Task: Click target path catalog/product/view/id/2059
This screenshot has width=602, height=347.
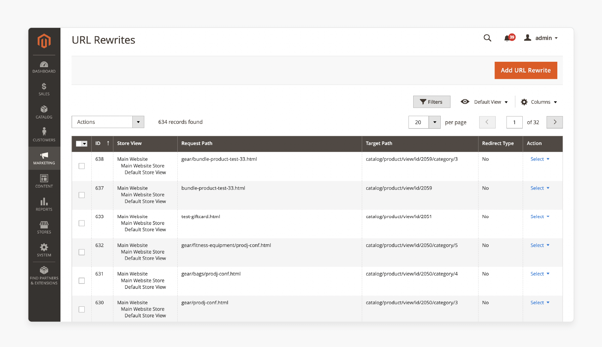Action: tap(399, 188)
